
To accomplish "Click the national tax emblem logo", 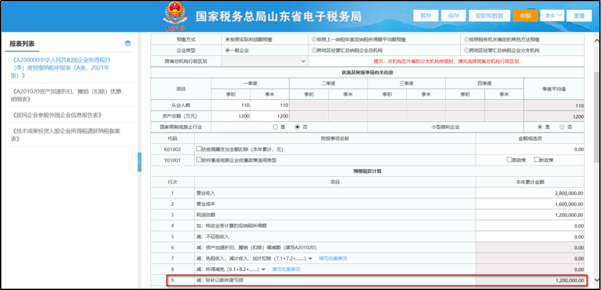I will (174, 16).
